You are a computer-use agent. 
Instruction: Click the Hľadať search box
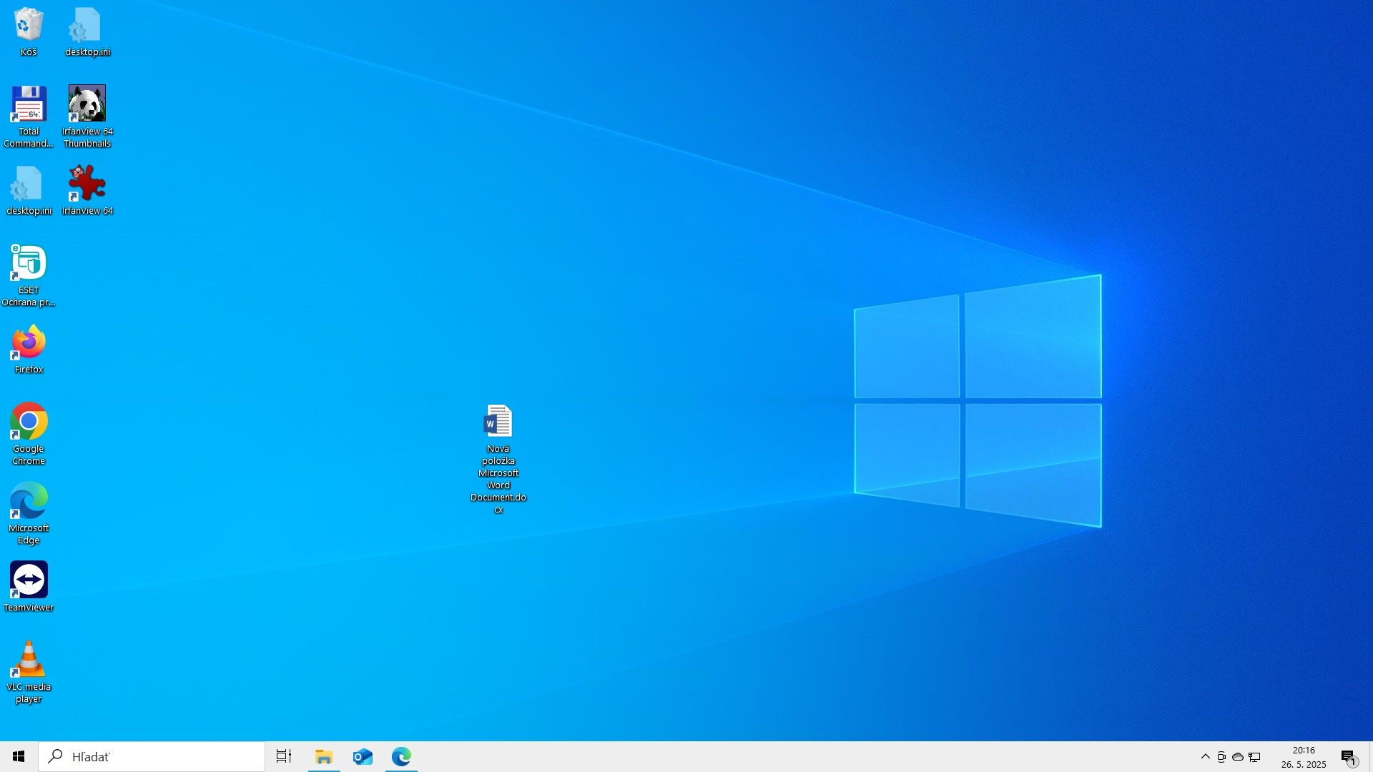(x=152, y=756)
